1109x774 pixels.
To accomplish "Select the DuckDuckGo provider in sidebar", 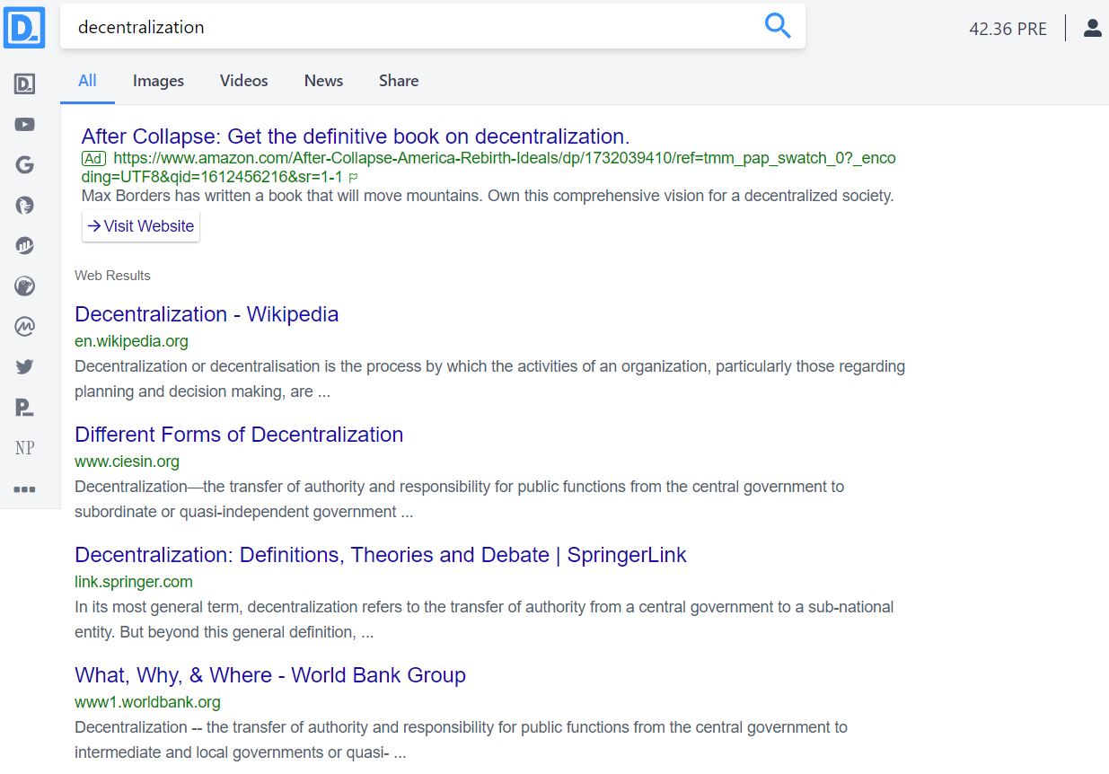I will coord(25,206).
